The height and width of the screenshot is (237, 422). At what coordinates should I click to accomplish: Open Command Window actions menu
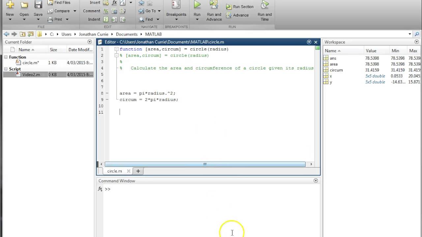click(x=316, y=181)
